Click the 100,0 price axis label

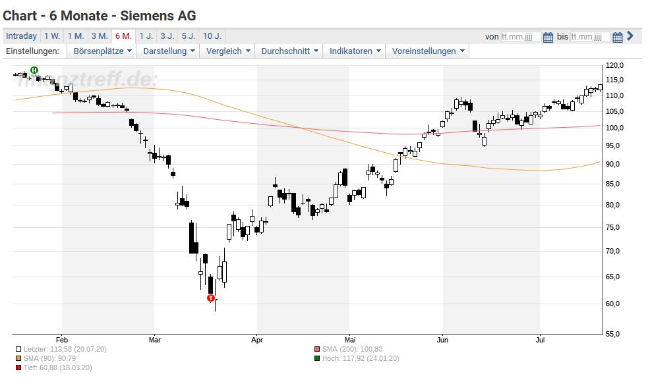click(x=614, y=128)
